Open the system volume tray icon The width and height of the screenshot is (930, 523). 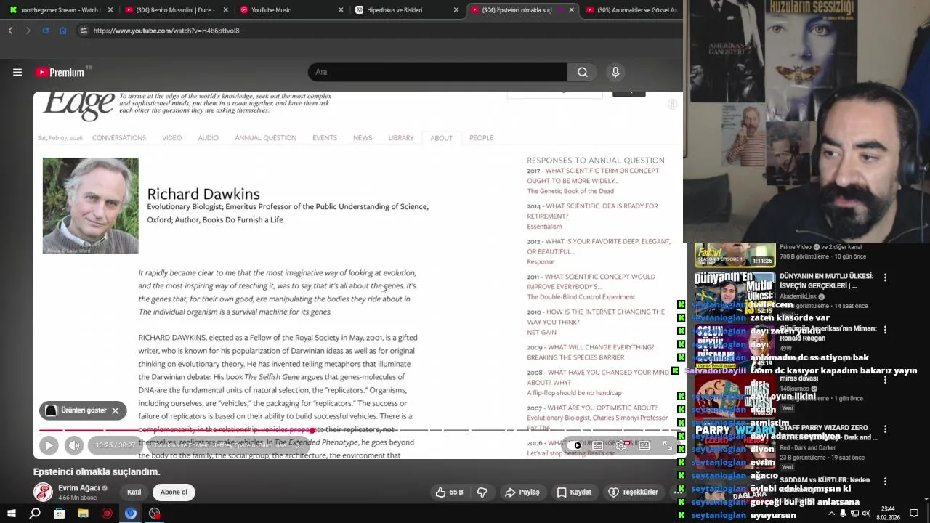866,514
